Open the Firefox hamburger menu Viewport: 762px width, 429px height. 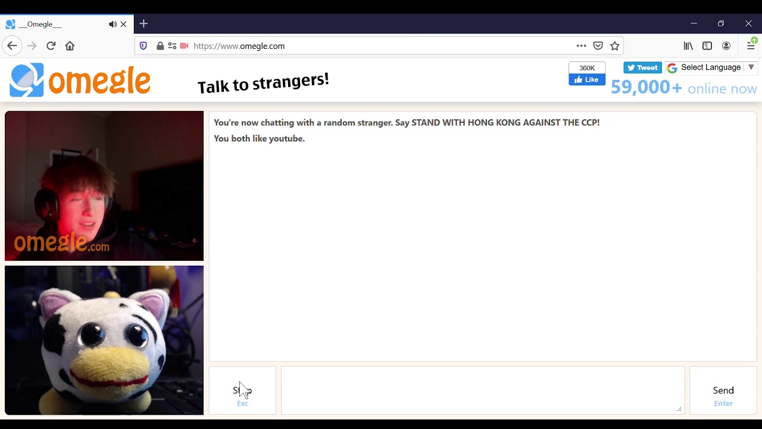coord(751,46)
